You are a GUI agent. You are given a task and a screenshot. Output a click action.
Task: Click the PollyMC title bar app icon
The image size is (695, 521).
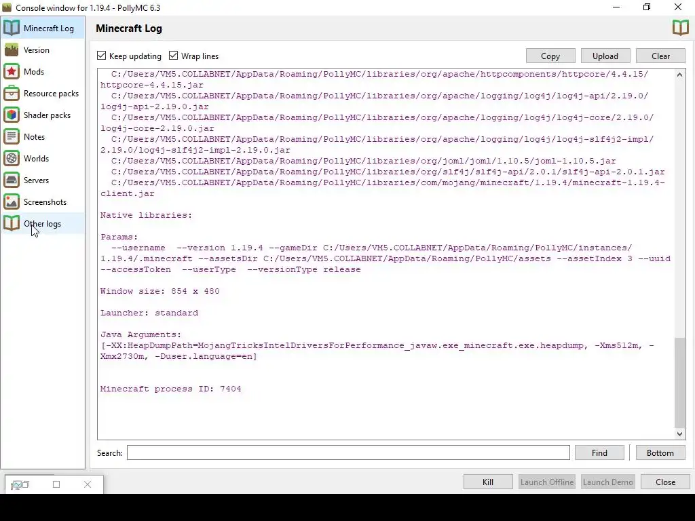(7, 7)
